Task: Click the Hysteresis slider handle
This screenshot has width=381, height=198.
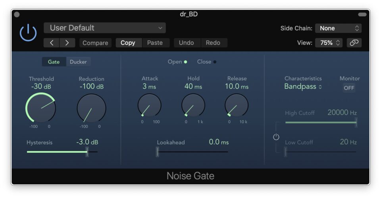Action: point(87,152)
